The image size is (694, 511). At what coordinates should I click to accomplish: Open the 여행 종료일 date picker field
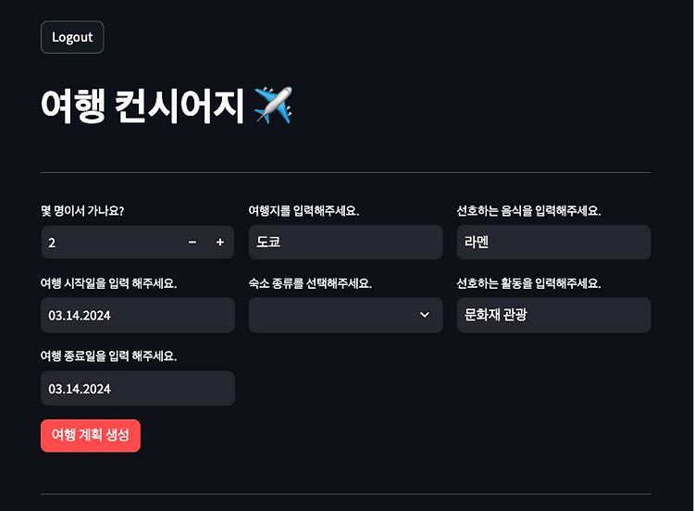(x=137, y=389)
